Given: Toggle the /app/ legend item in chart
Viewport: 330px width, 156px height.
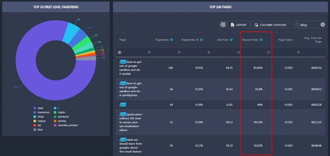Looking at the screenshot, I should click(39, 108).
